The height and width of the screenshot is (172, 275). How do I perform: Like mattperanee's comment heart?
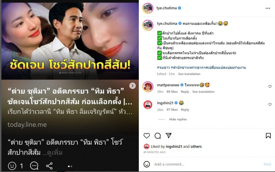pos(270,86)
